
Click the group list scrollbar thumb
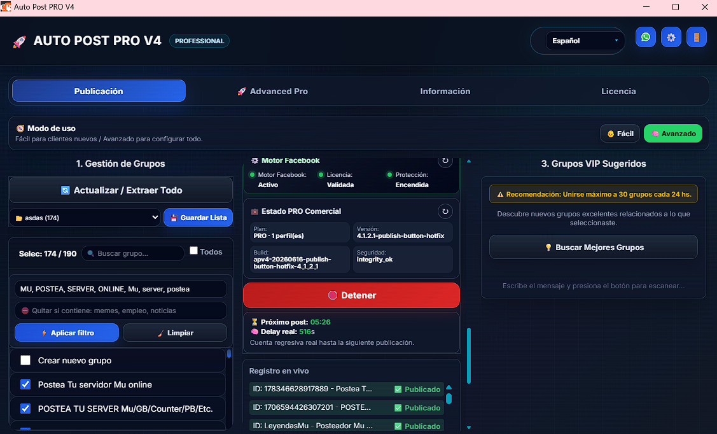229,354
